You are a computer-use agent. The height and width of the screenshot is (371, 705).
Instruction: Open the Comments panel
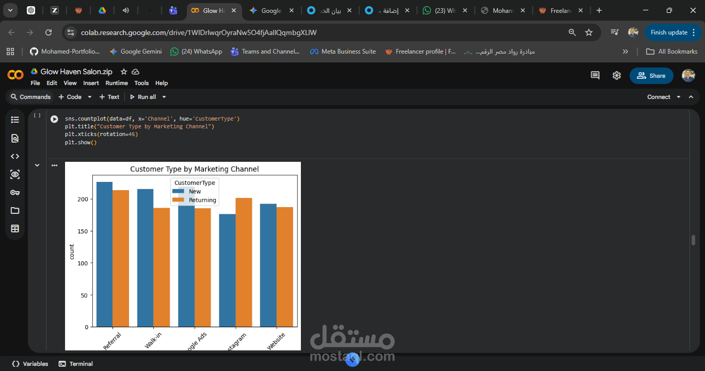(x=595, y=75)
